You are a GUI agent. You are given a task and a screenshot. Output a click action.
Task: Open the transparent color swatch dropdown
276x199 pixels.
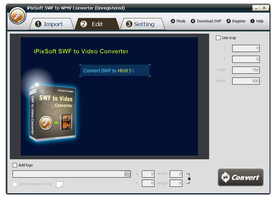[59, 184]
